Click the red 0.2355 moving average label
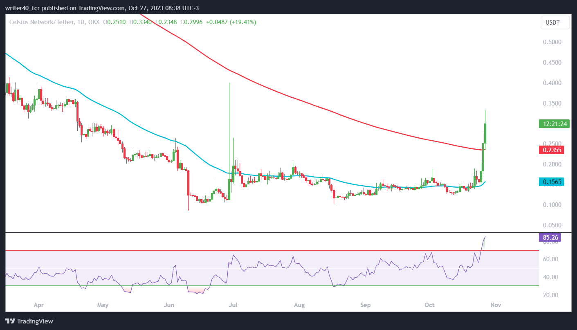The width and height of the screenshot is (577, 330). (552, 150)
